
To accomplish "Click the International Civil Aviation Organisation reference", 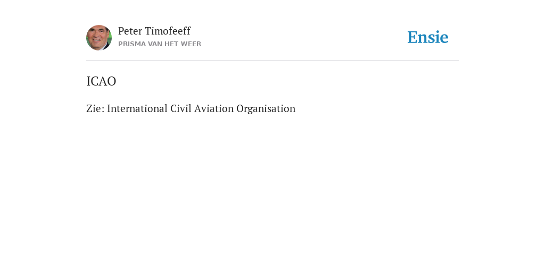I will point(201,108).
